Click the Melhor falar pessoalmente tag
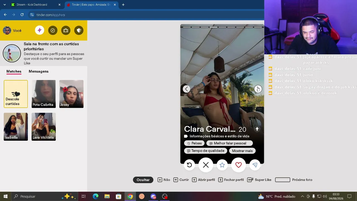357x201 pixels. 230,143
